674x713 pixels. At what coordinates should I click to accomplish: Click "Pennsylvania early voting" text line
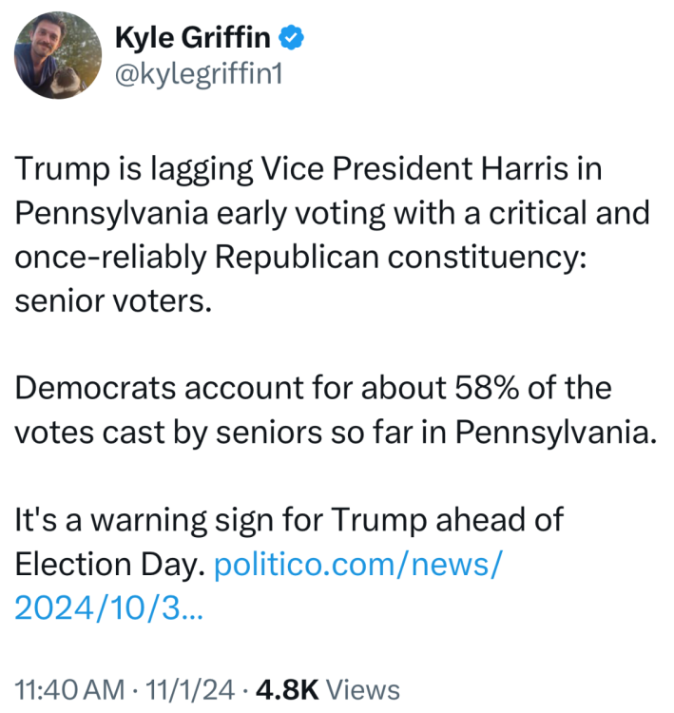click(x=209, y=213)
